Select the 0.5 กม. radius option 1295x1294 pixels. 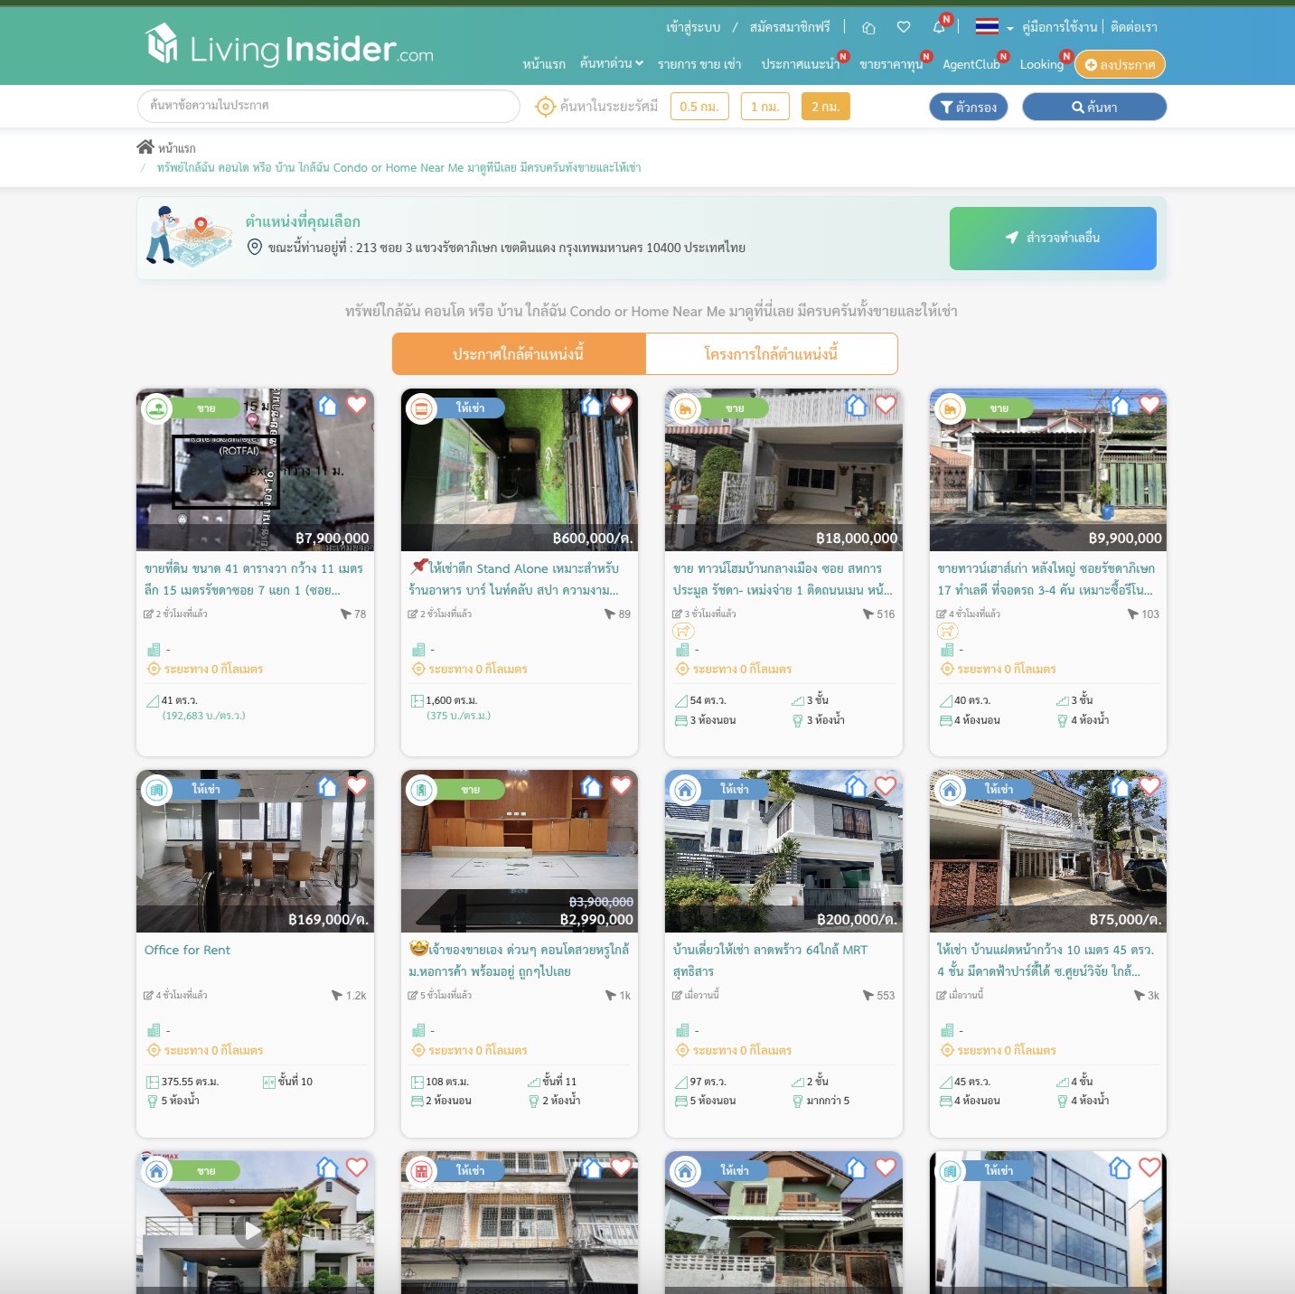click(x=699, y=107)
